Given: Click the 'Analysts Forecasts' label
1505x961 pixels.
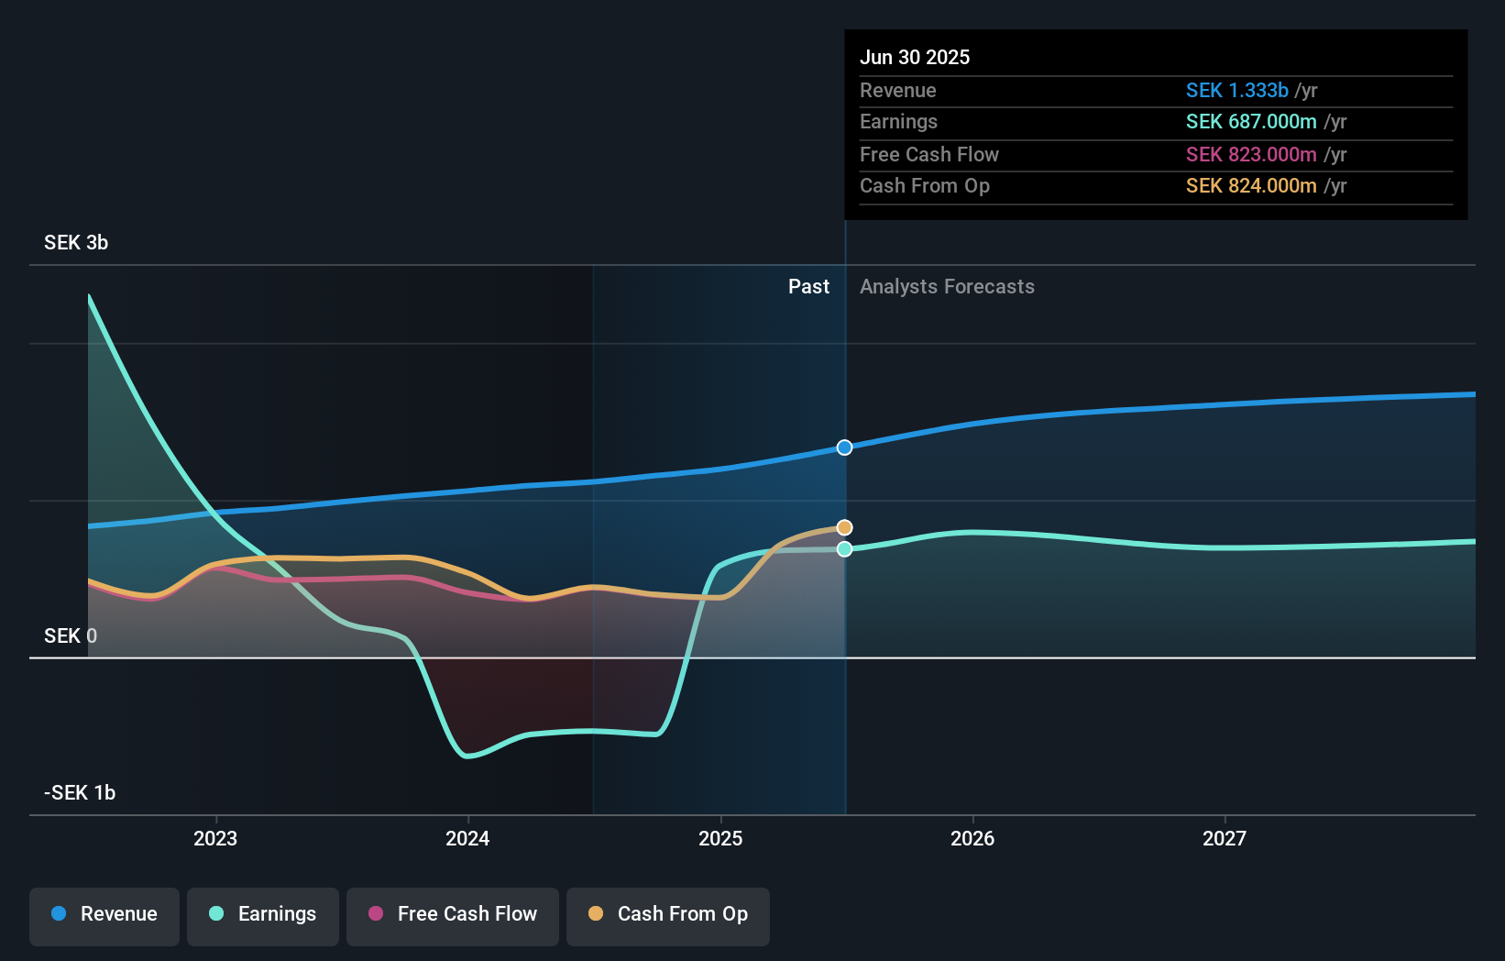Looking at the screenshot, I should coord(947,287).
